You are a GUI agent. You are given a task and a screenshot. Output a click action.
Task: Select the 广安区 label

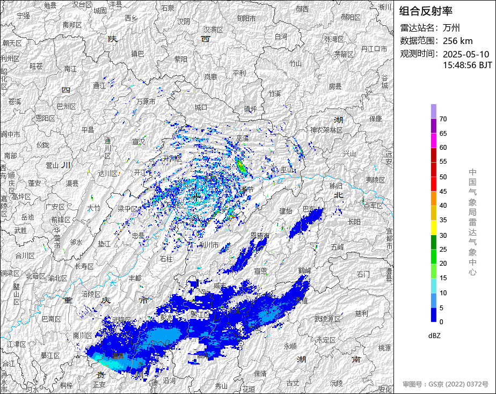pyautogui.click(x=55, y=207)
